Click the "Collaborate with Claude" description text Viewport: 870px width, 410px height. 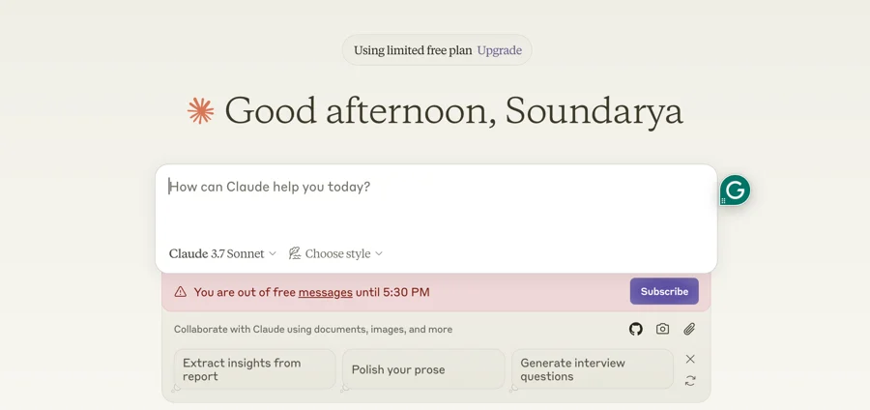pos(313,329)
